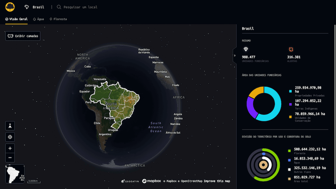Zoom in with the plus button
Image resolution: width=336 pixels, height=189 pixels.
coord(10,148)
